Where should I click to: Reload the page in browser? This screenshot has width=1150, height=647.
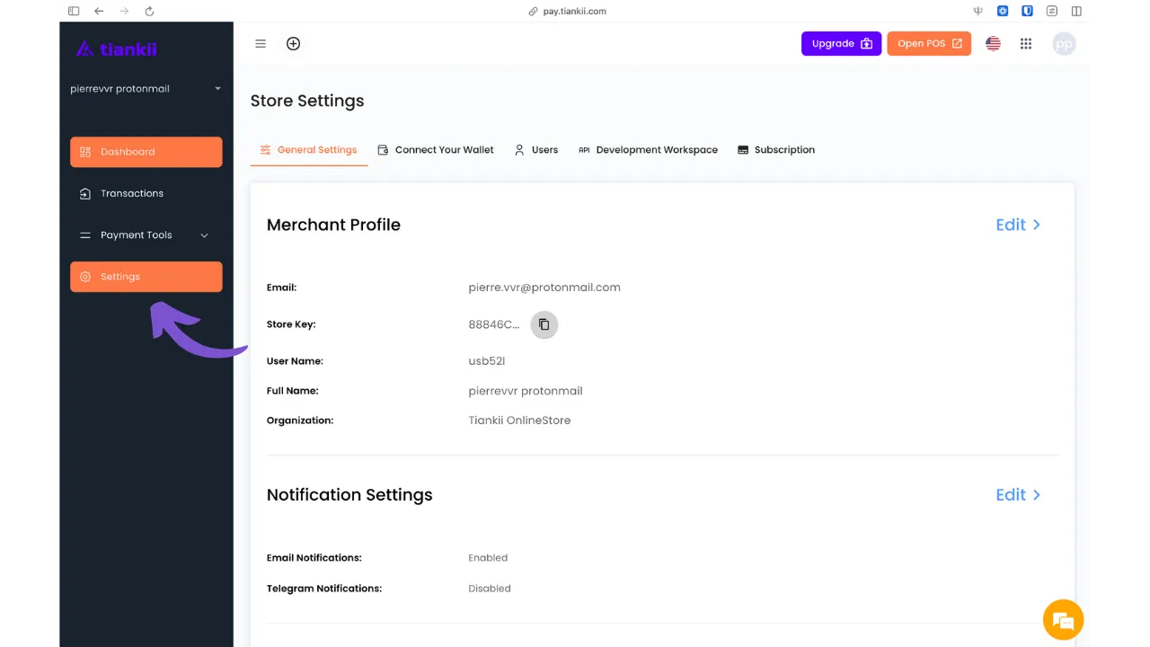pos(149,11)
